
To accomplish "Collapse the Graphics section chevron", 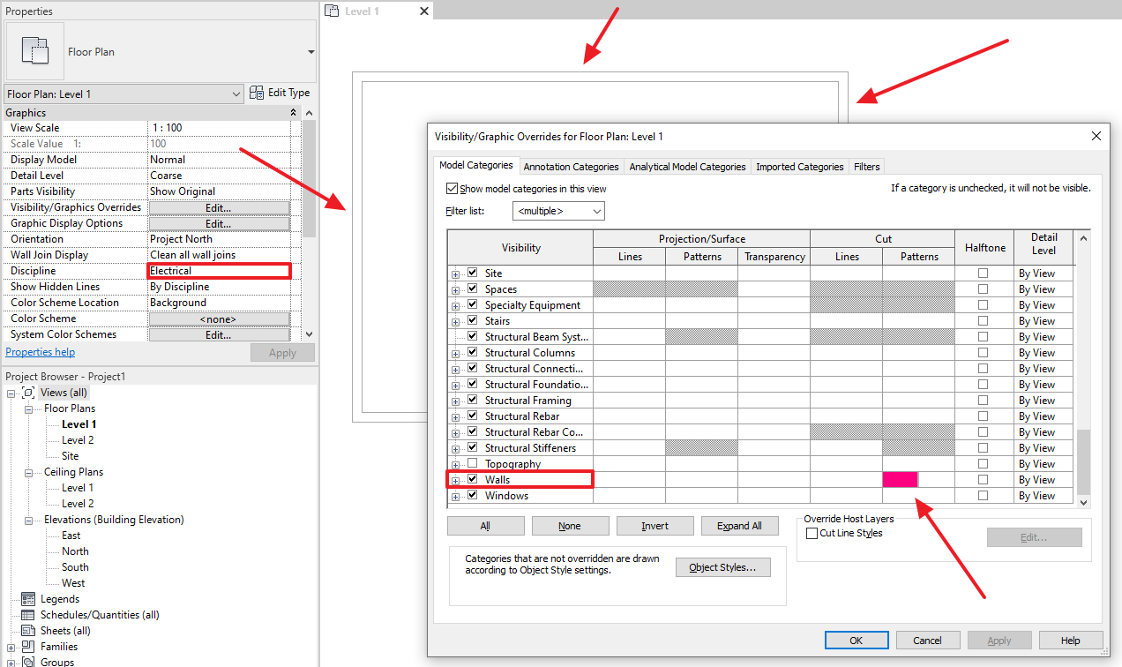I will (294, 113).
